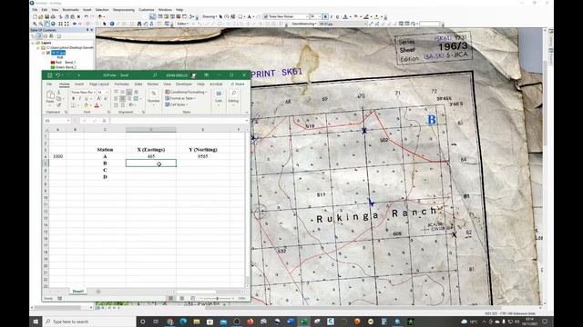
Task: Go back to previous extent arrow
Action: [x=75, y=24]
